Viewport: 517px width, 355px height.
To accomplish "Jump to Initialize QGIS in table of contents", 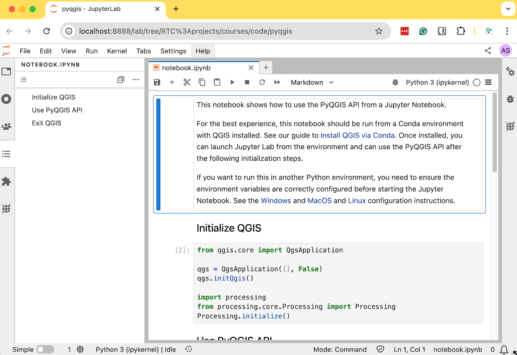I will pos(53,97).
